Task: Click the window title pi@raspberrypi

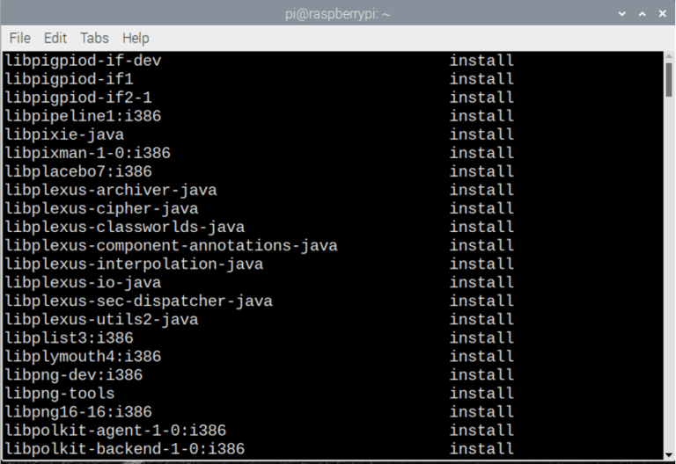Action: tap(338, 14)
